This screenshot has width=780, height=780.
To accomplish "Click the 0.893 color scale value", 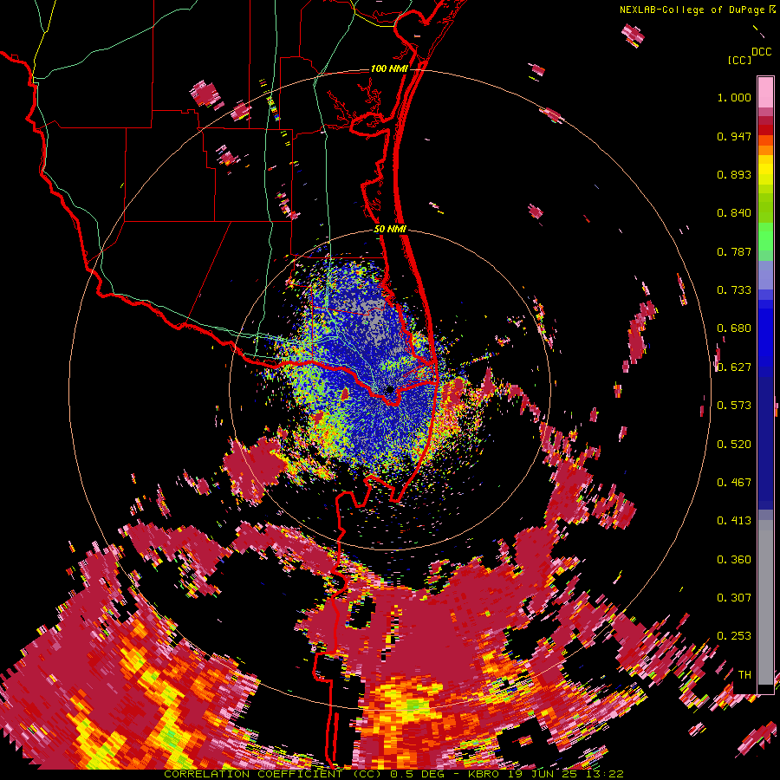I will pos(734,174).
